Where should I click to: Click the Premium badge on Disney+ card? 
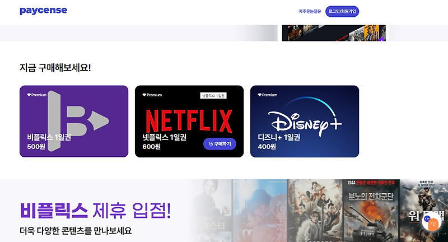268,95
